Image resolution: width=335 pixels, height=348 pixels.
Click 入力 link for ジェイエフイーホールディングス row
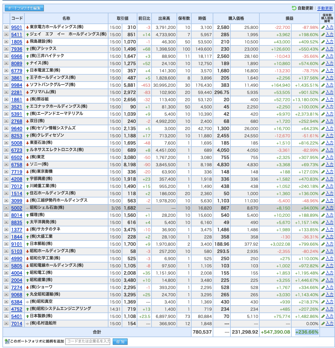point(330,34)
